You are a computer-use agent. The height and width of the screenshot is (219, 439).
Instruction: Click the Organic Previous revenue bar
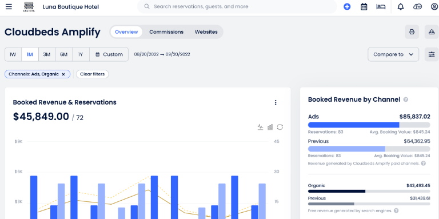click(x=369, y=204)
